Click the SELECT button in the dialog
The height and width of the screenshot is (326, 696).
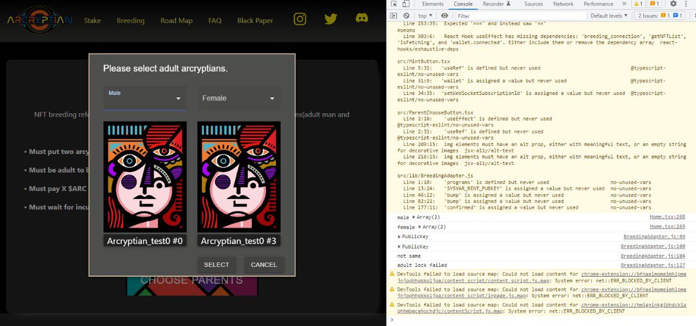click(216, 265)
